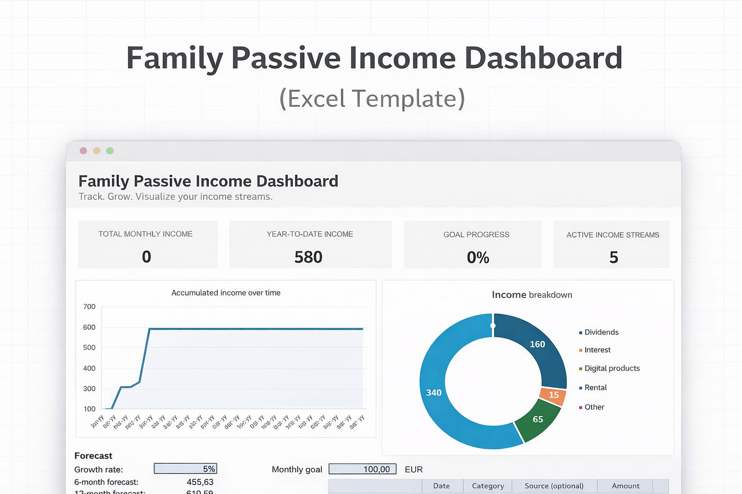Click the Goal Progress 0% value
Screen dimensions: 742x494
pyautogui.click(x=478, y=258)
